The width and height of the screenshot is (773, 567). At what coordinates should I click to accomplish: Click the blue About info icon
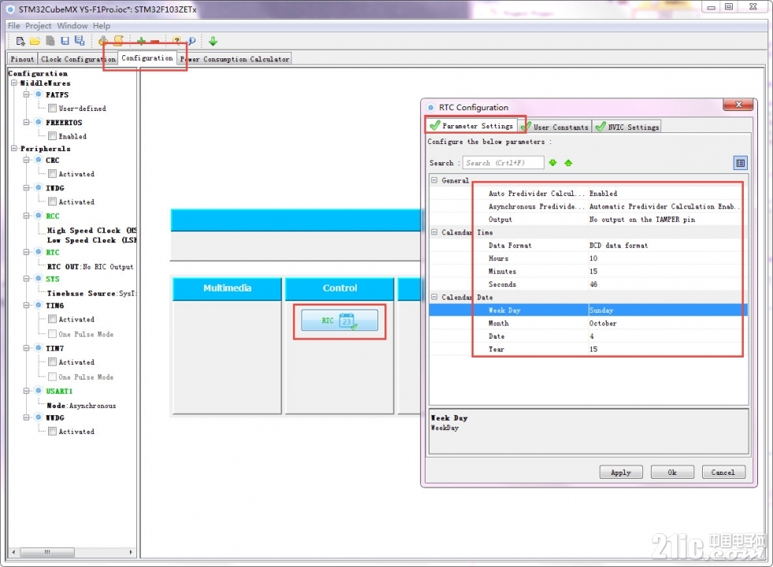pos(191,41)
